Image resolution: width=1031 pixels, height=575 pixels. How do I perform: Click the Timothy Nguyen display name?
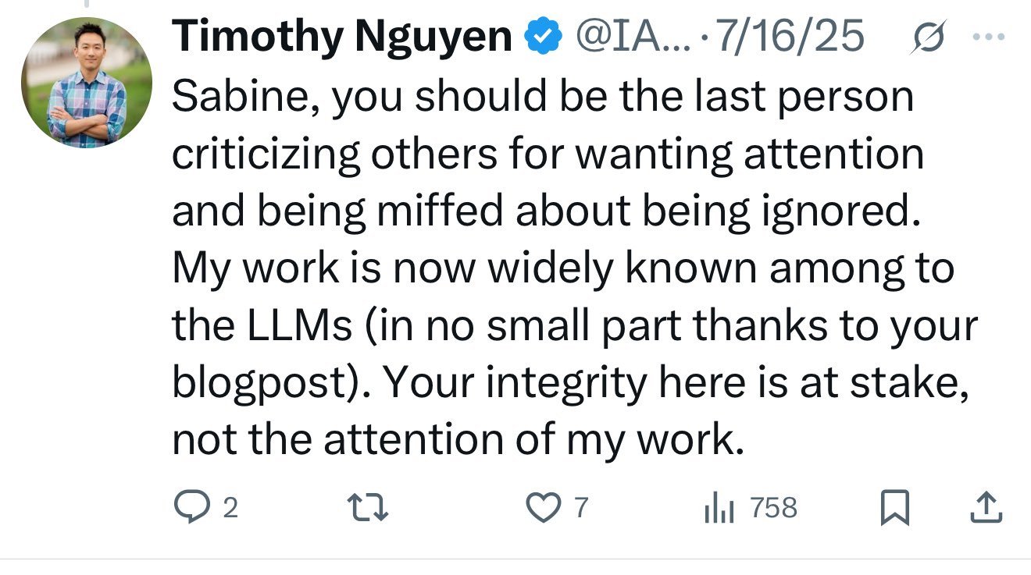(341, 37)
